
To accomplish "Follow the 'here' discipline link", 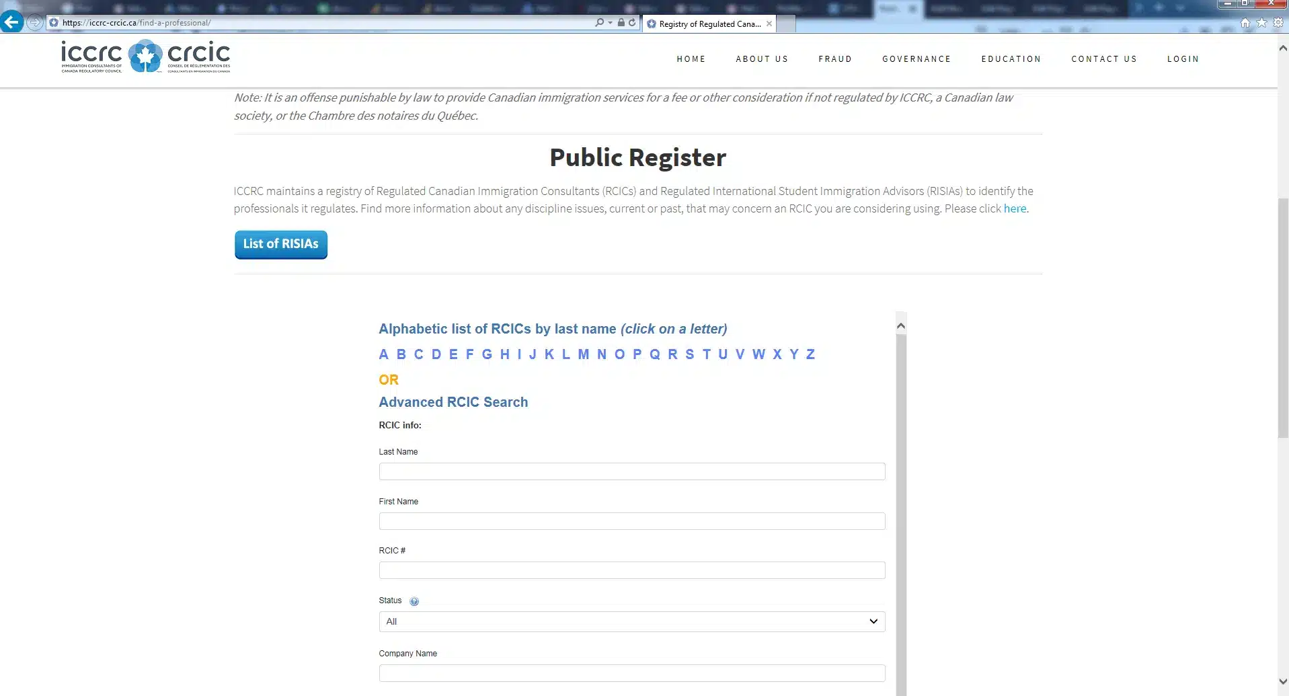I will click(x=1015, y=208).
